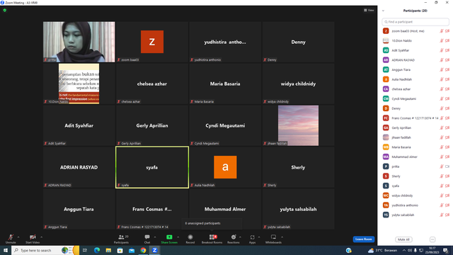The image size is (453, 255).
Task: Expand audio options arrow next to Unmute
Action: pos(18,237)
